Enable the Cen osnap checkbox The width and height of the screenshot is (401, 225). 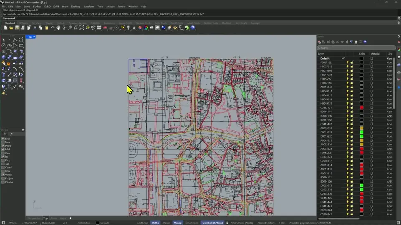[x=3, y=153]
